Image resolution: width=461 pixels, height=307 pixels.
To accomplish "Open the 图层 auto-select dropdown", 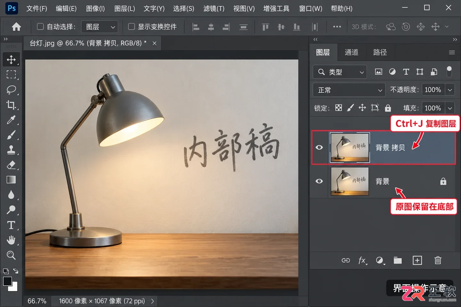I will pyautogui.click(x=100, y=27).
